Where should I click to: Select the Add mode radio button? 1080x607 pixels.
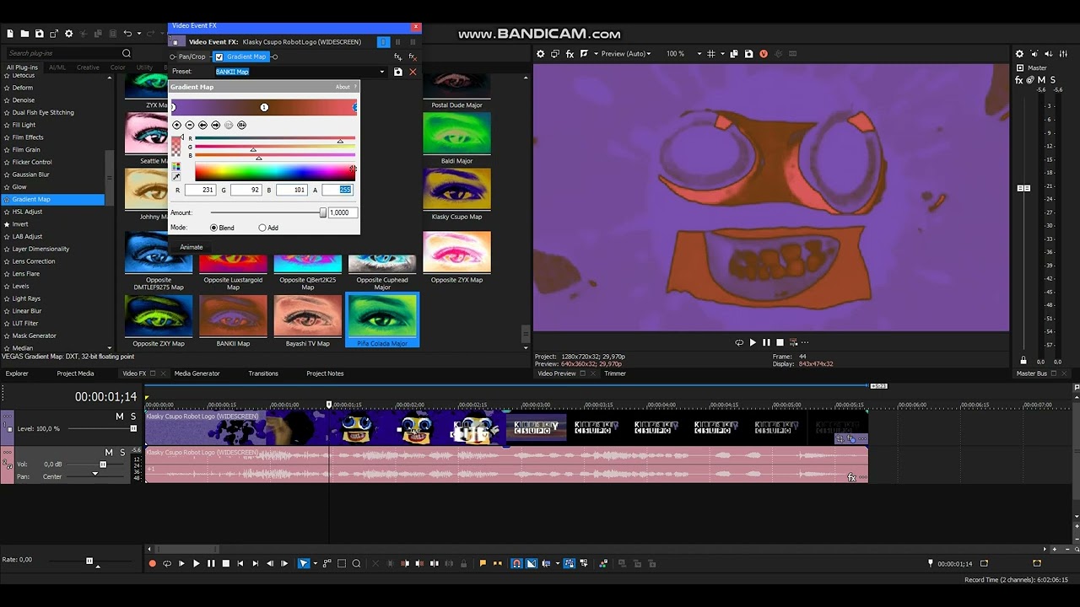[x=262, y=228]
